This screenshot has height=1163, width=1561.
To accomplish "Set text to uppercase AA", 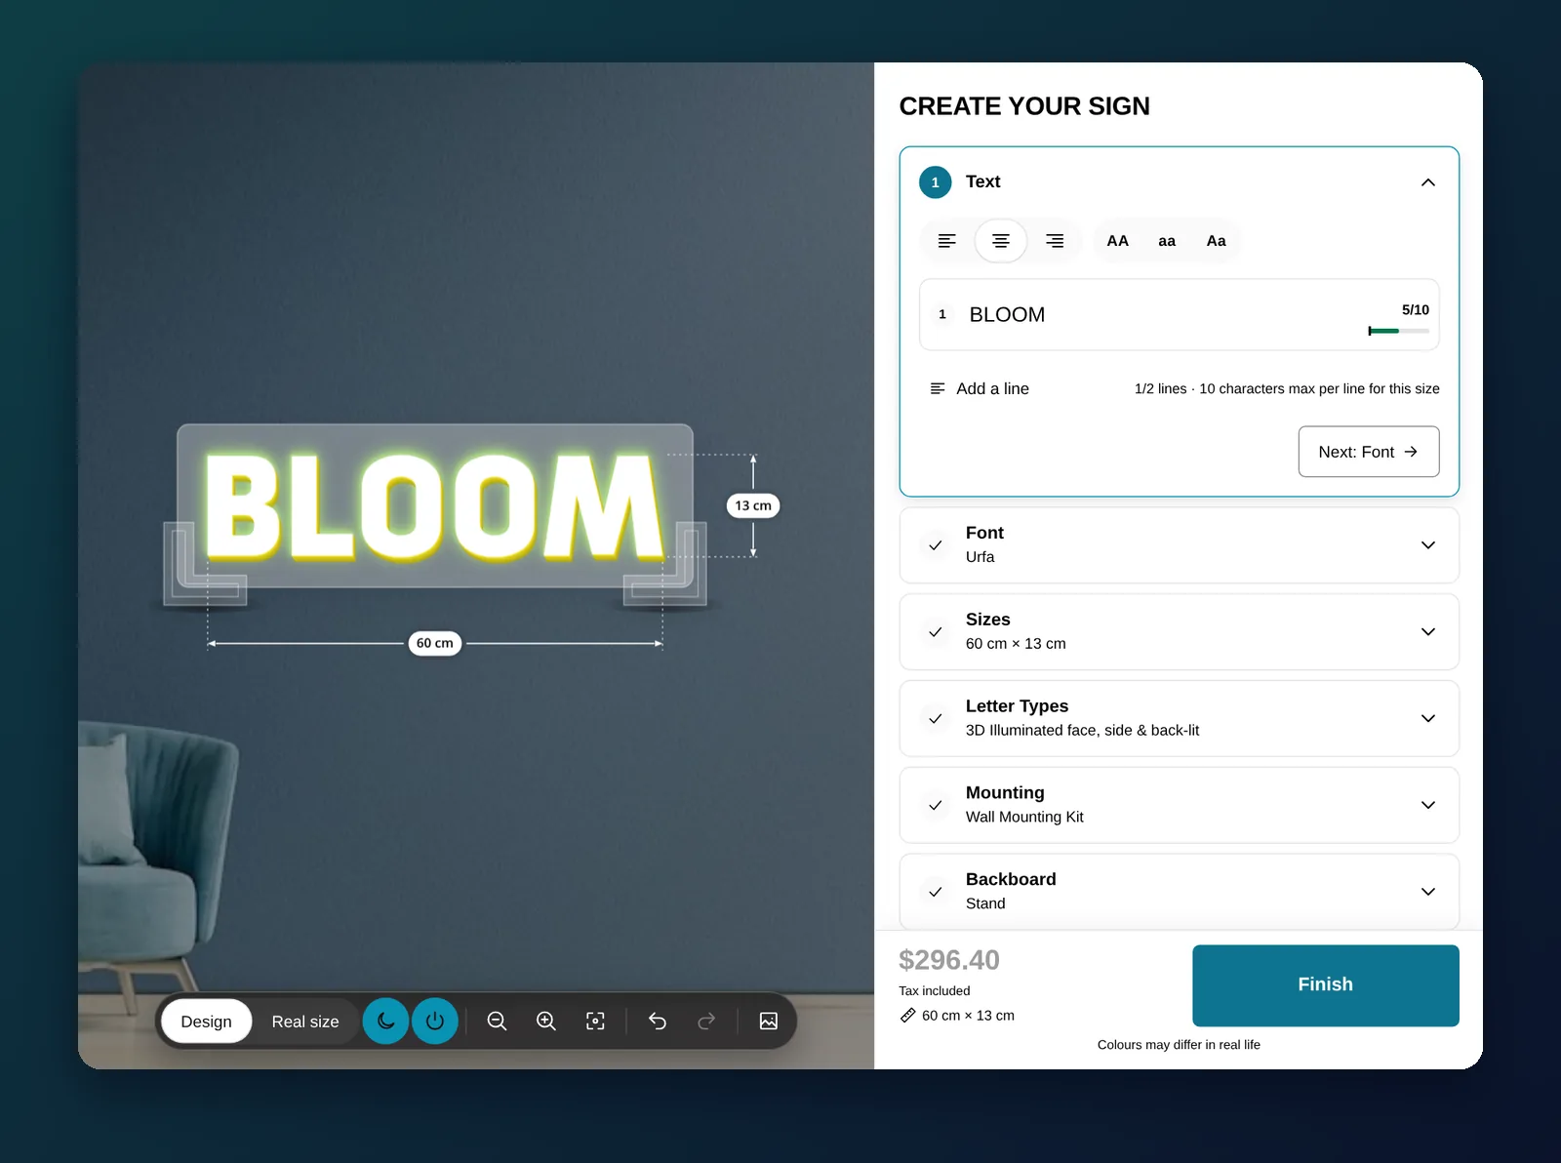I will (1117, 241).
